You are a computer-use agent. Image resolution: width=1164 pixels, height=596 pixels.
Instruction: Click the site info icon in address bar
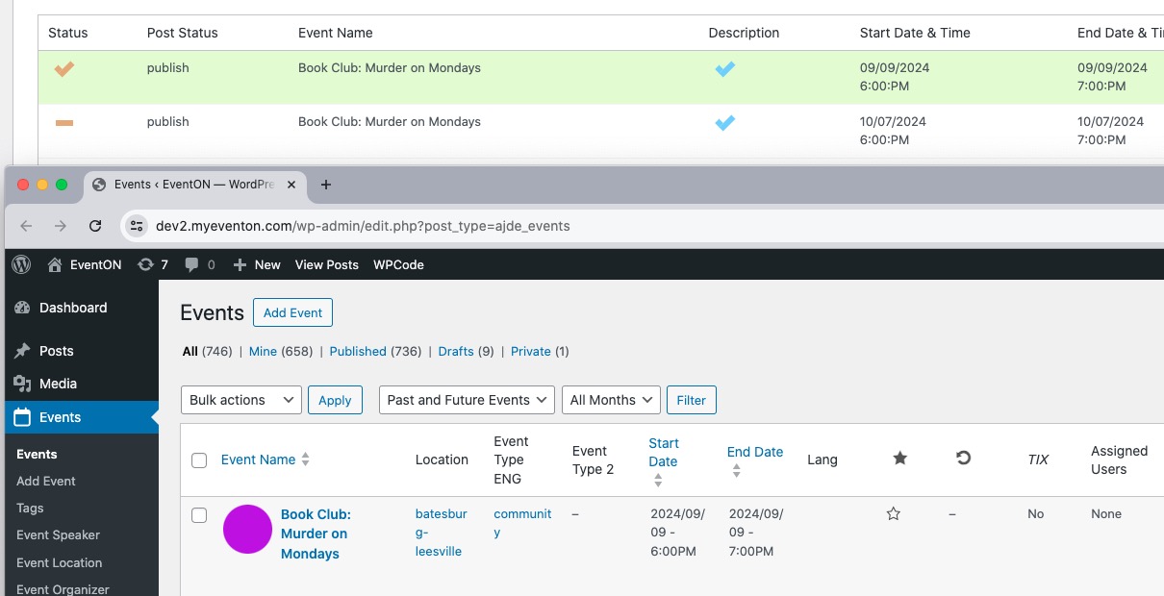click(136, 226)
